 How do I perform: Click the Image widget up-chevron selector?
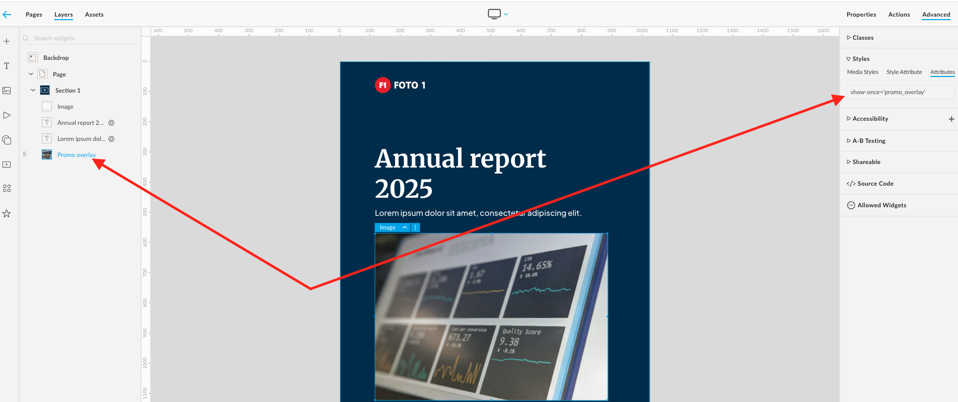(405, 227)
